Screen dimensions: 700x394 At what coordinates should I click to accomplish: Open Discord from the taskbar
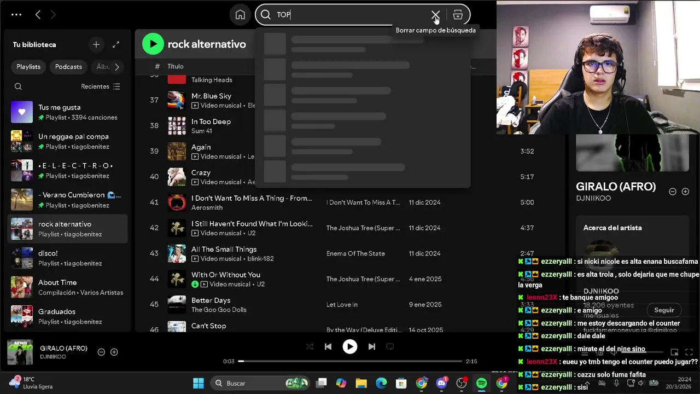441,383
